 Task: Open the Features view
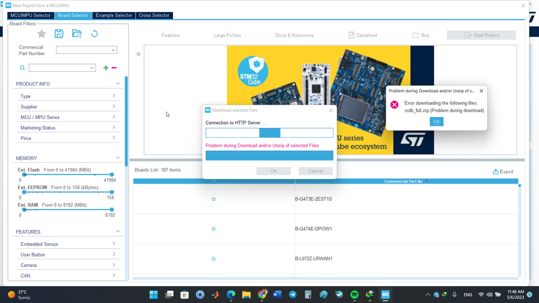tap(170, 36)
